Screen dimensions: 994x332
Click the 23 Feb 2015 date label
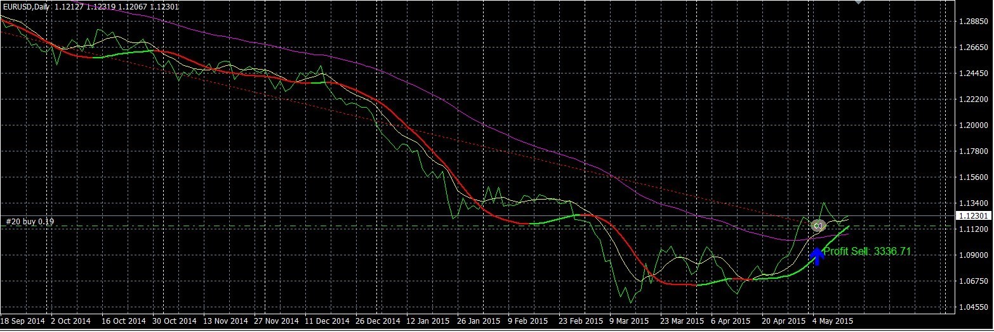click(581, 321)
